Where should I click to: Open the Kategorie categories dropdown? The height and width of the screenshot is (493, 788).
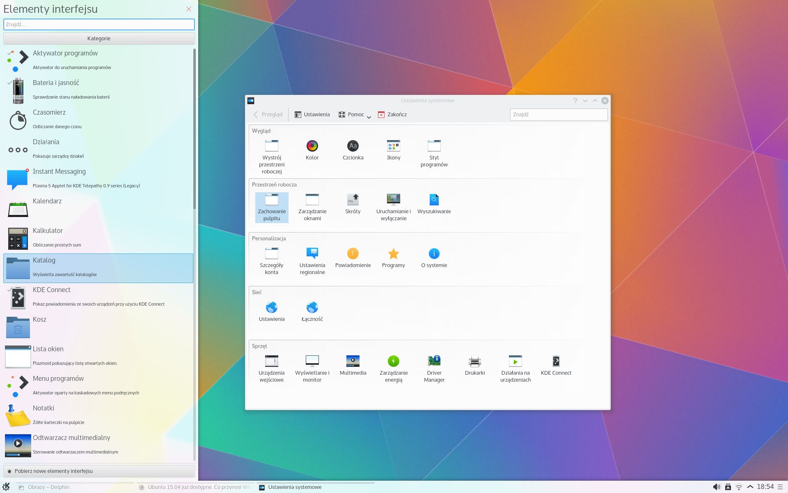pyautogui.click(x=99, y=38)
